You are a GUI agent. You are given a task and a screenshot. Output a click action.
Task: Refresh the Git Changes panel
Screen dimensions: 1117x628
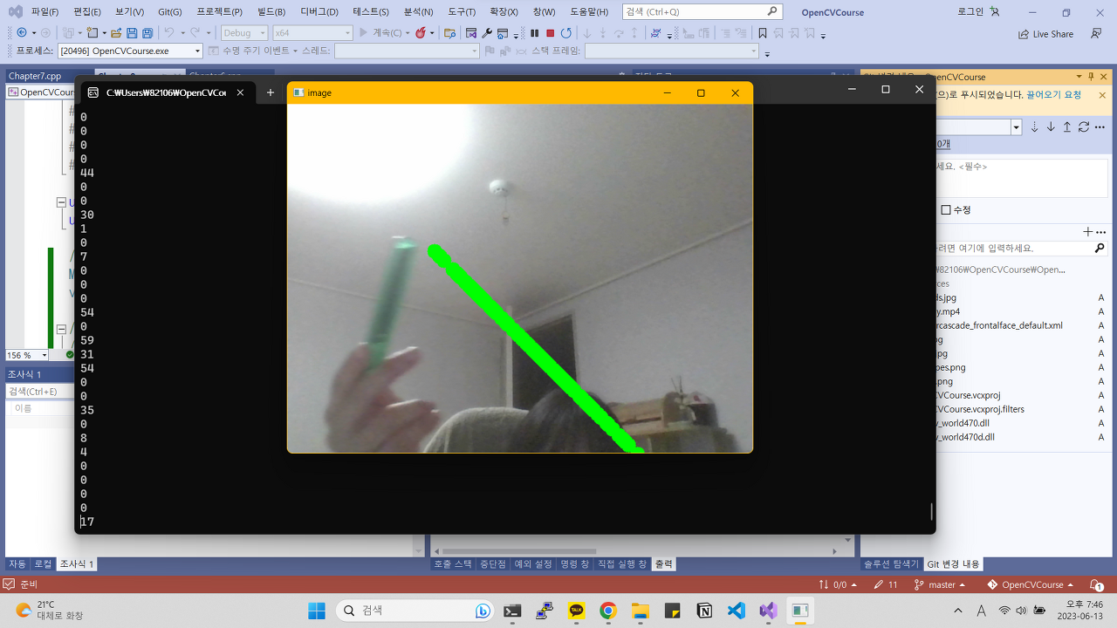(x=1083, y=126)
